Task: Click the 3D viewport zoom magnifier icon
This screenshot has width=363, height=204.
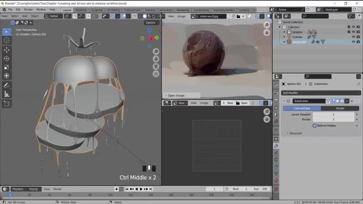Action: pyautogui.click(x=156, y=51)
